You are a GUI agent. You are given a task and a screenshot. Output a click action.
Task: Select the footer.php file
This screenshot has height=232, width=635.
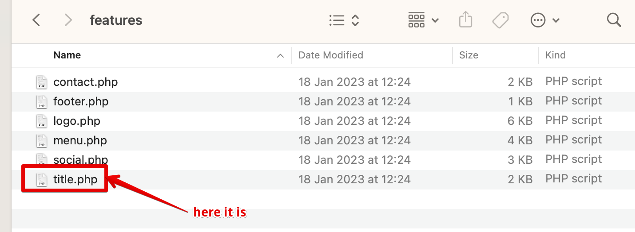click(x=81, y=101)
